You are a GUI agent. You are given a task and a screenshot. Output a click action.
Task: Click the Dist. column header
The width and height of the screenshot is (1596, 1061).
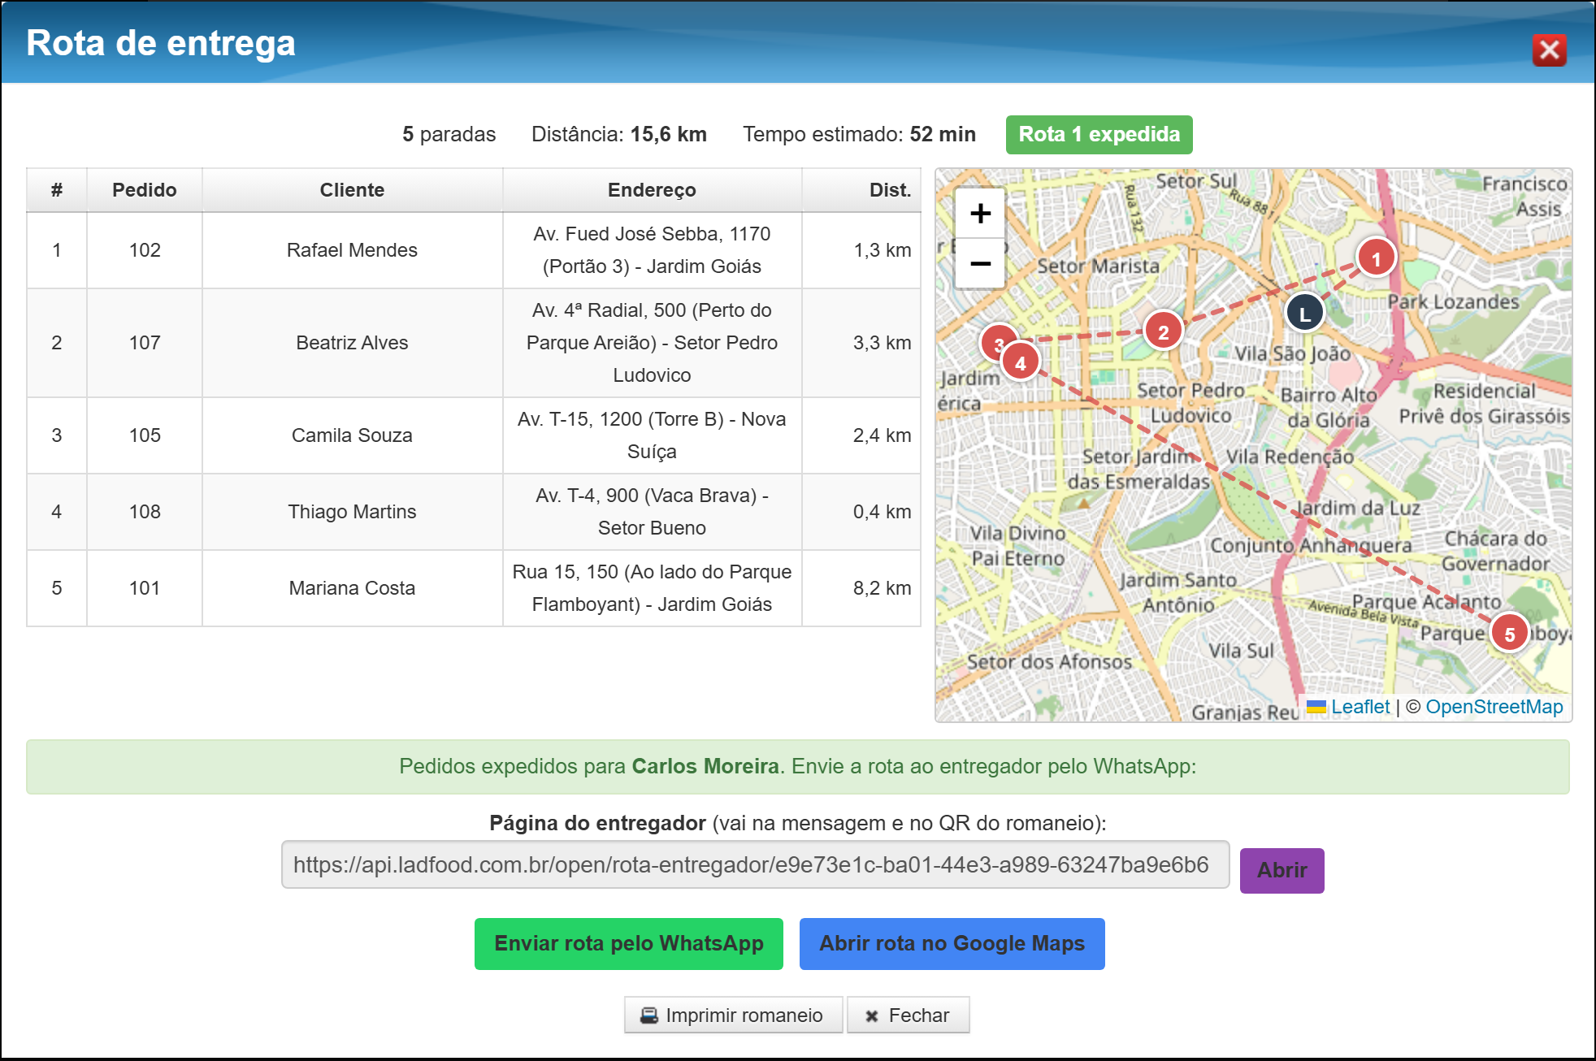pyautogui.click(x=861, y=190)
